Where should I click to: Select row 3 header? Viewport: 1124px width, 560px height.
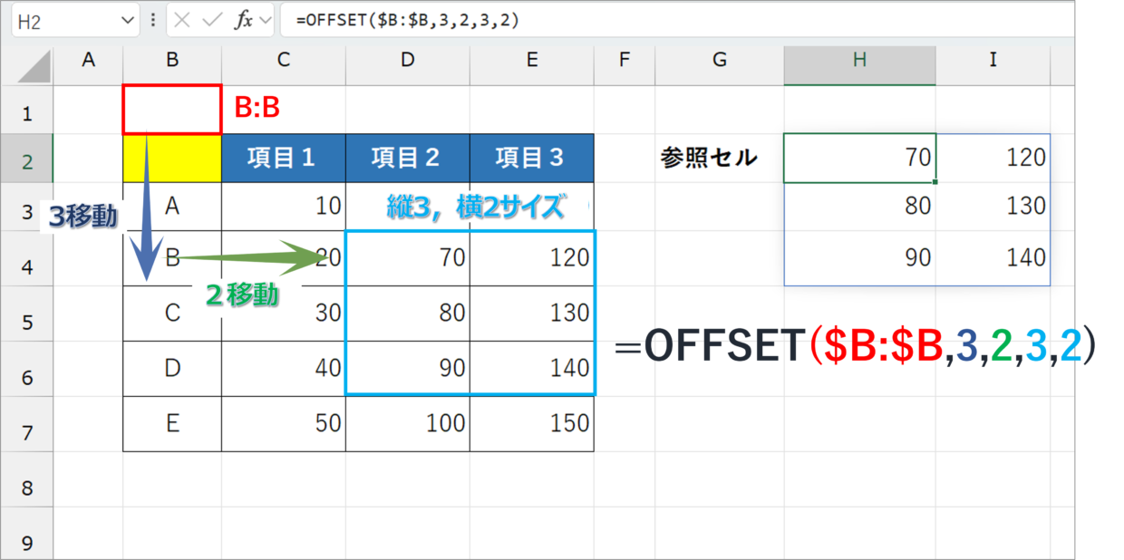pyautogui.click(x=26, y=208)
